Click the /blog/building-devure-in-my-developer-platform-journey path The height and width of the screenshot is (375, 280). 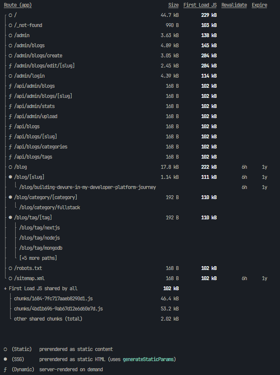click(x=87, y=187)
